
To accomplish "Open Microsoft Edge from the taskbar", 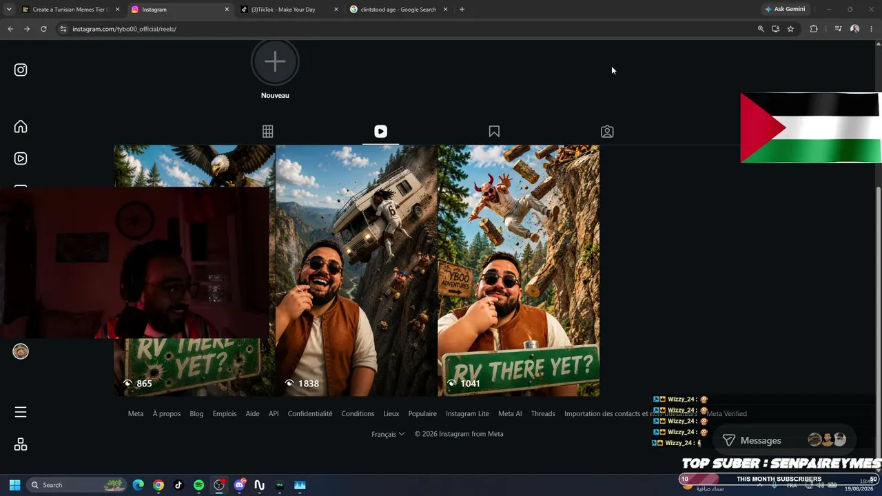I will (x=138, y=485).
